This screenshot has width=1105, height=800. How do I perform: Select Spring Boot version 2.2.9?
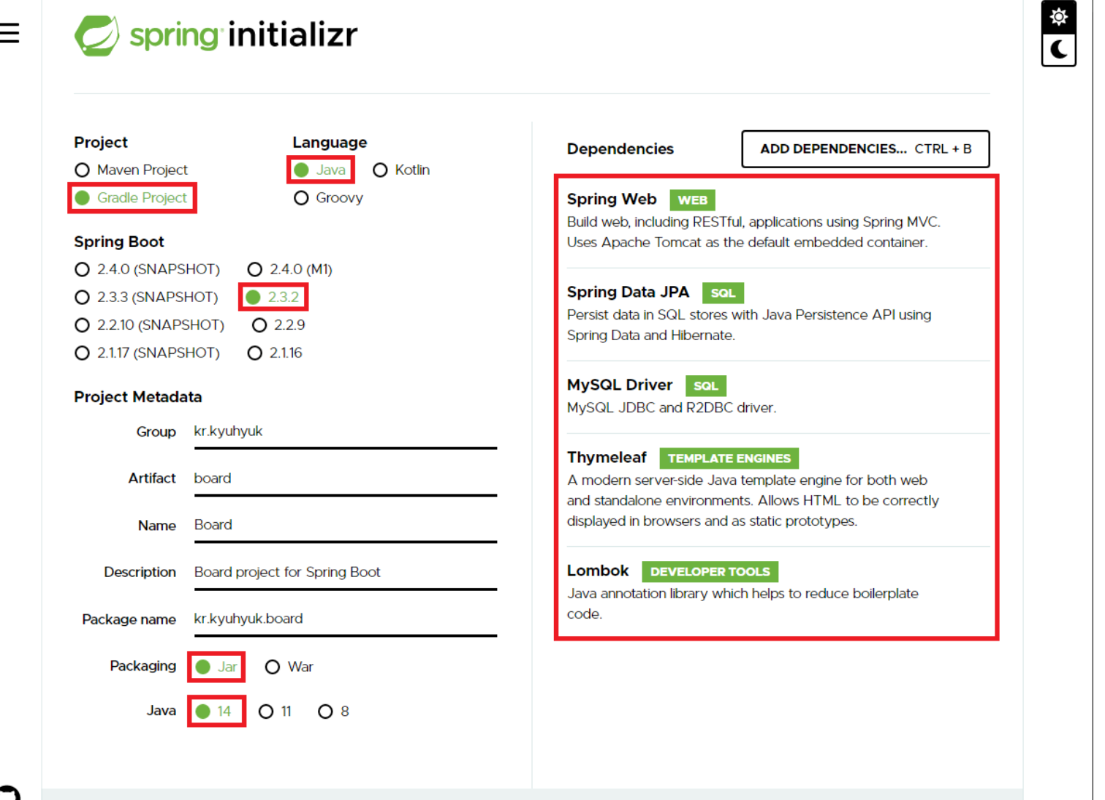(278, 325)
